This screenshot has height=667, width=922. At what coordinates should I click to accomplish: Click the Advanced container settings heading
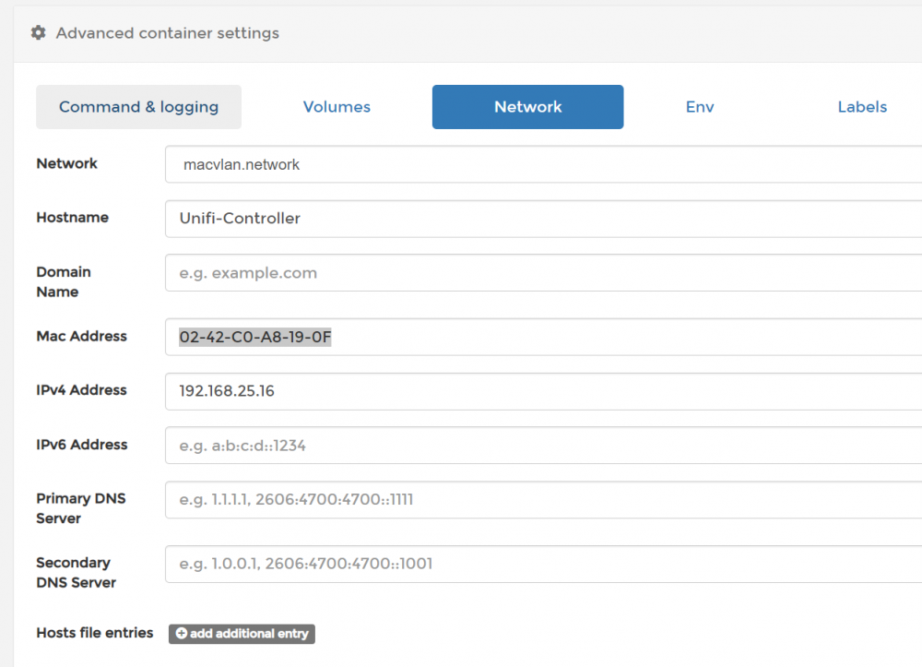(x=168, y=33)
